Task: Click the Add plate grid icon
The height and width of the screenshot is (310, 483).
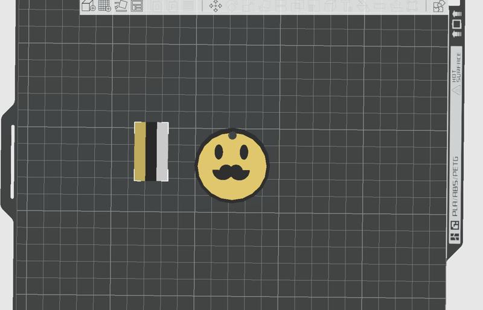Action: point(104,5)
